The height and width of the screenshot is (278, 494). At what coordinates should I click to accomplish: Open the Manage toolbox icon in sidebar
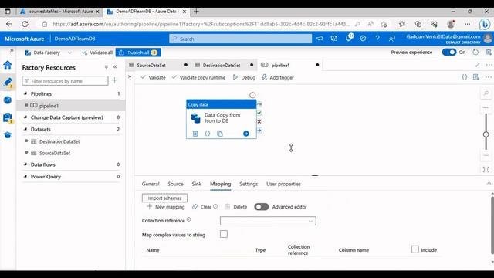tap(8, 117)
